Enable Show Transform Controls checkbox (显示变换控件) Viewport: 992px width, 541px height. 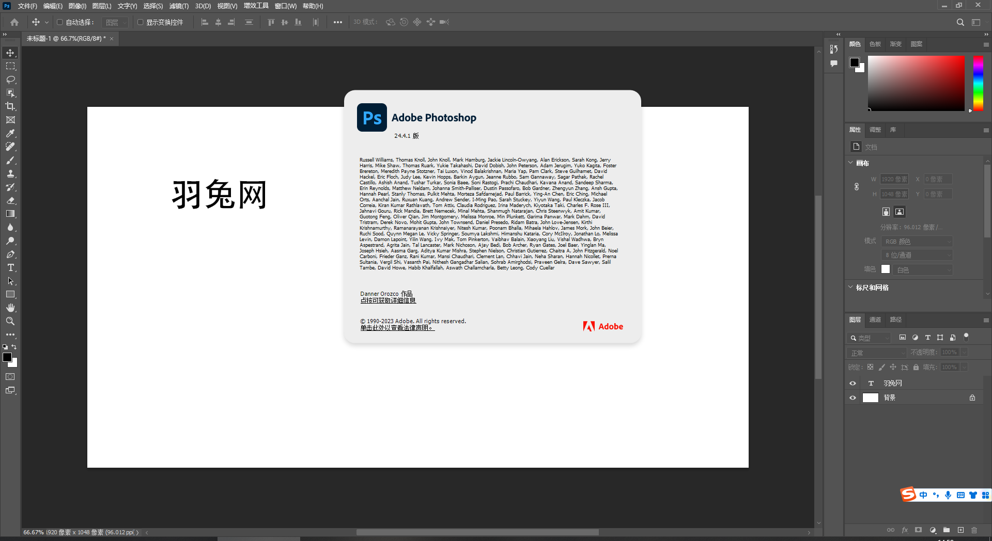140,22
